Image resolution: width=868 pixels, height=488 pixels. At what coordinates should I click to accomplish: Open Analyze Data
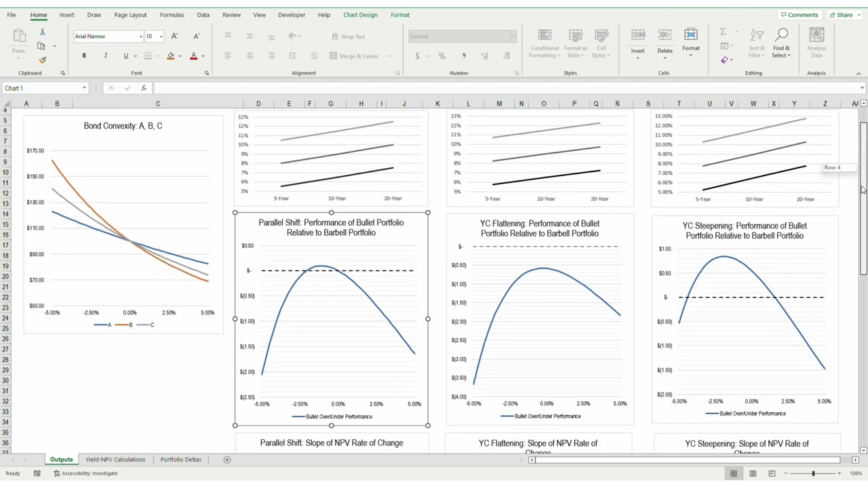816,43
